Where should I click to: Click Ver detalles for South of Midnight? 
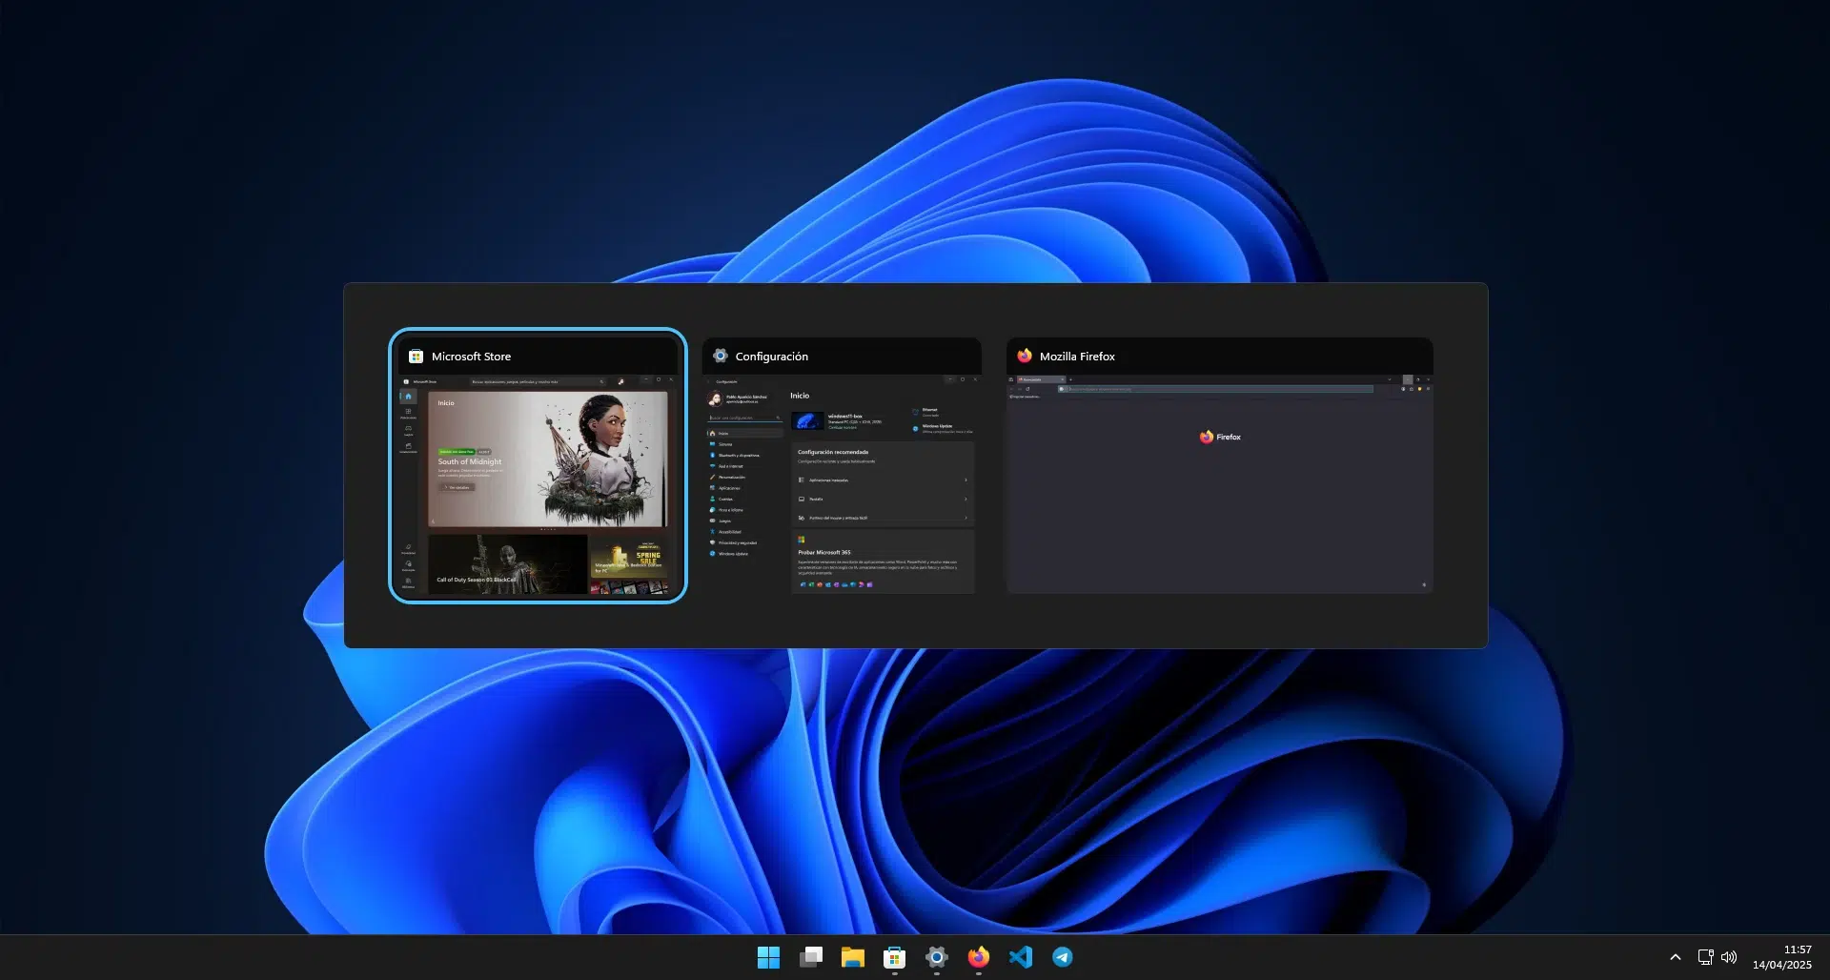tap(458, 487)
